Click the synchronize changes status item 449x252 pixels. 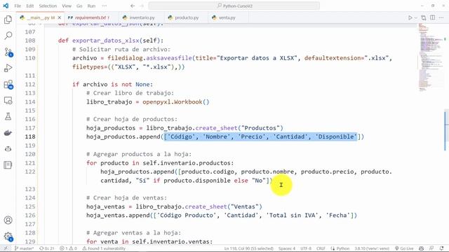[x=46, y=248]
